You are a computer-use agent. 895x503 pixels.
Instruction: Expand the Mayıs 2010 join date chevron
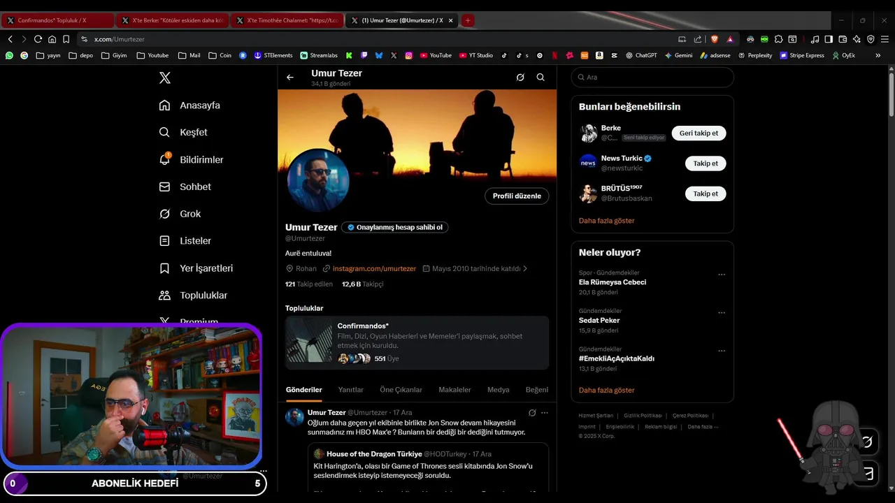click(525, 268)
